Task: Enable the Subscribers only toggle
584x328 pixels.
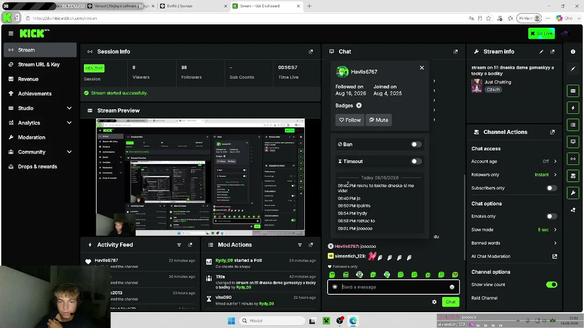Action: (x=552, y=188)
